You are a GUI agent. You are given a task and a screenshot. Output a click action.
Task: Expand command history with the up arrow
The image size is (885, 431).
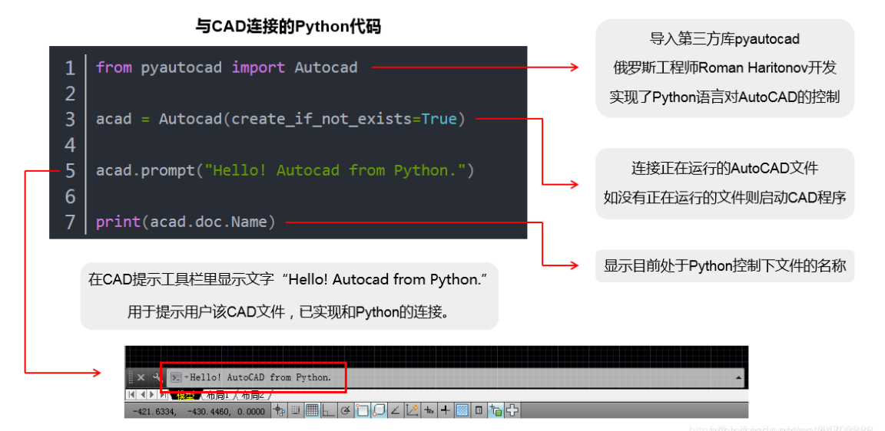click(739, 377)
